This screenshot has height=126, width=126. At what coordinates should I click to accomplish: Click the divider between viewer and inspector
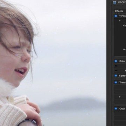tap(108, 63)
